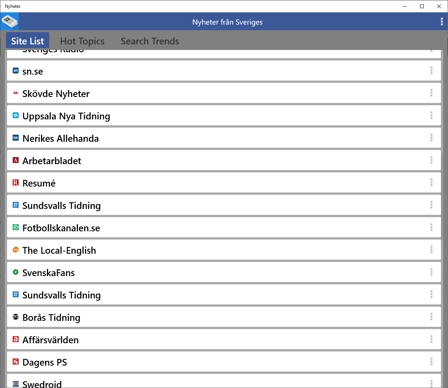Open options menu for Skövde Nyheter

(431, 93)
